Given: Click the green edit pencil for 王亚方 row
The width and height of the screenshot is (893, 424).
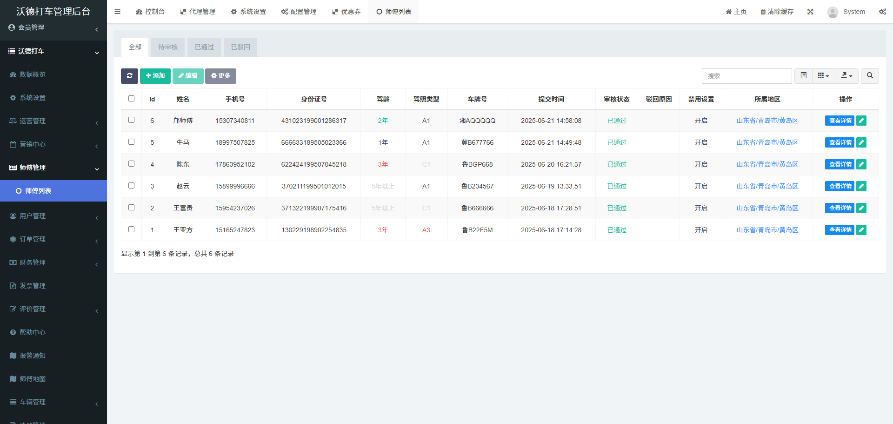Looking at the screenshot, I should pyautogui.click(x=861, y=230).
